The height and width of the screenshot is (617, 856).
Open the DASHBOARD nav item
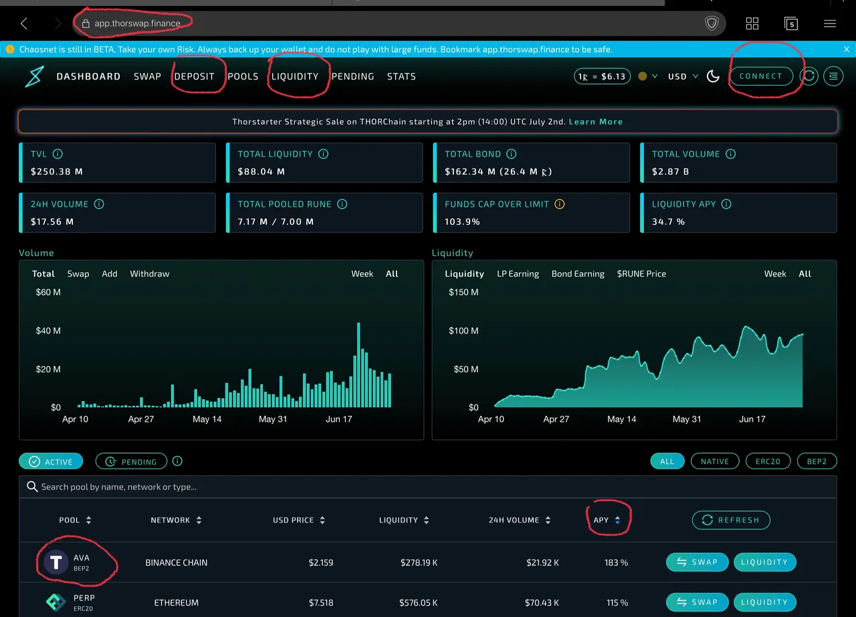pyautogui.click(x=88, y=76)
